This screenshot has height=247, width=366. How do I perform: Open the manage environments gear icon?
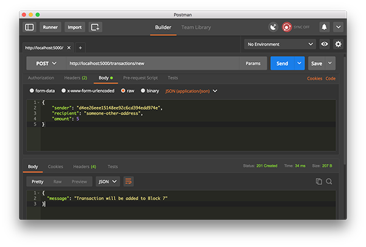(x=338, y=44)
